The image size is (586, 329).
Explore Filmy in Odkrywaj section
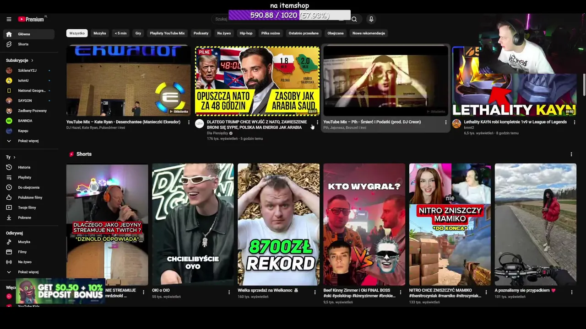(29, 252)
